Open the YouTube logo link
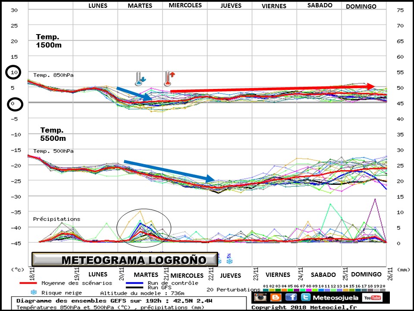 tap(373, 298)
